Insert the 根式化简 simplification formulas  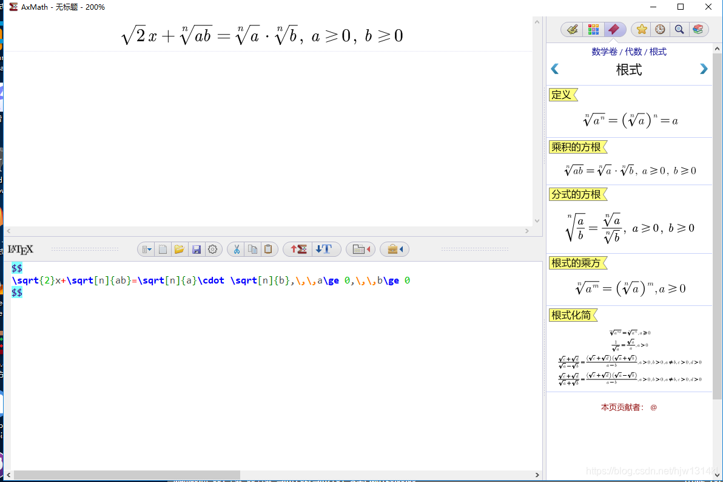pos(630,358)
